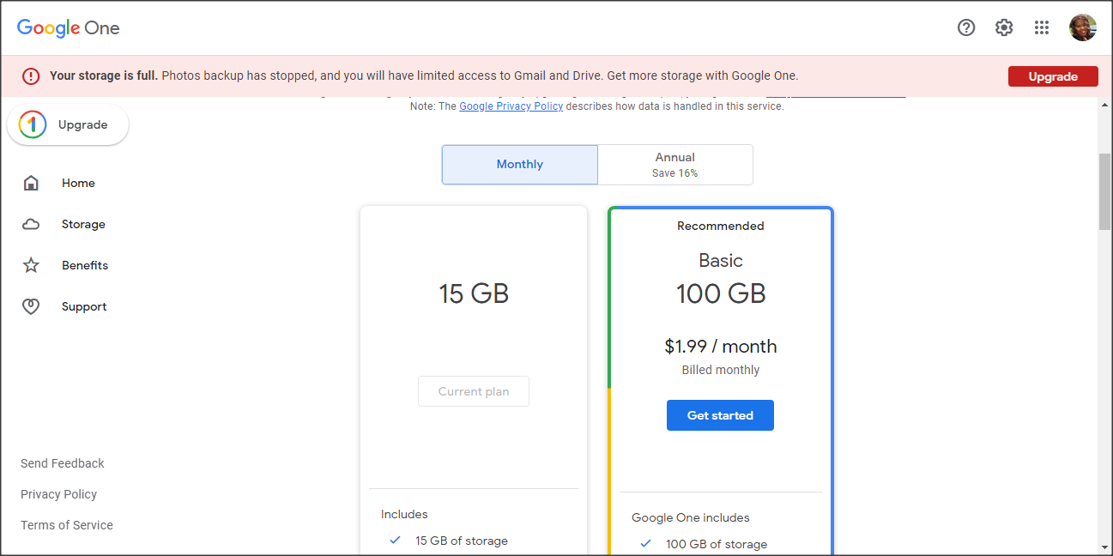Open the Google apps grid icon

pyautogui.click(x=1042, y=27)
